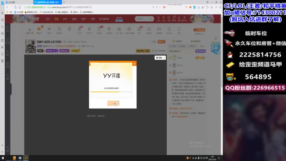Open the Windows notification center icon
Viewport: 286px width, 161px height.
coord(219,158)
